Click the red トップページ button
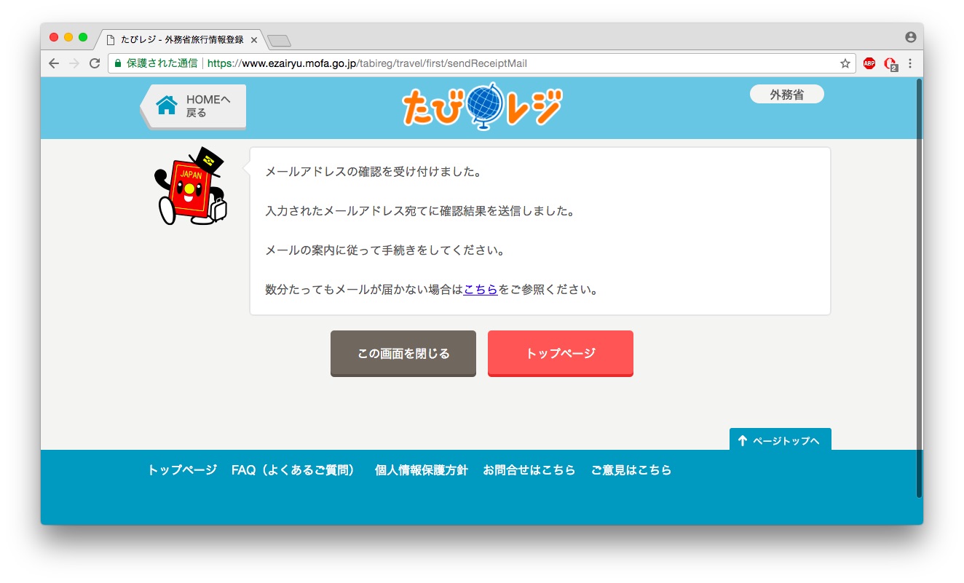Screen dimensions: 964x583 tap(561, 354)
